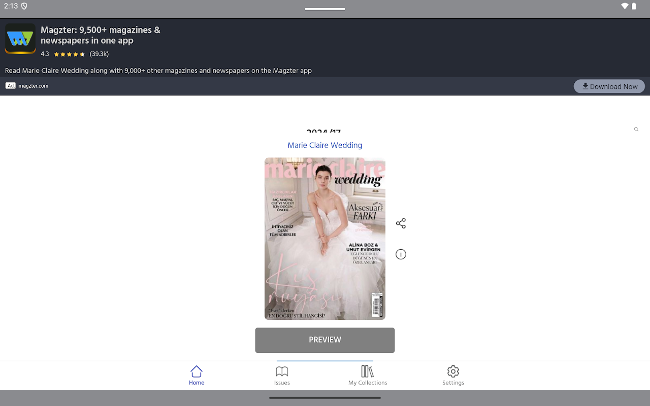
Task: Open the Marie Claire Wedding link
Action: coord(325,145)
